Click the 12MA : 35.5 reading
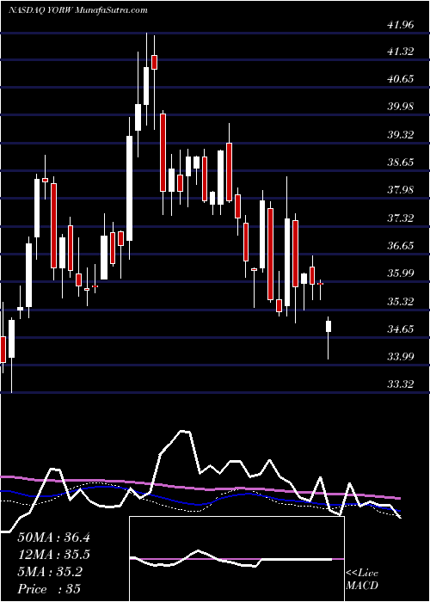The width and height of the screenshot is (430, 602). pos(53,555)
